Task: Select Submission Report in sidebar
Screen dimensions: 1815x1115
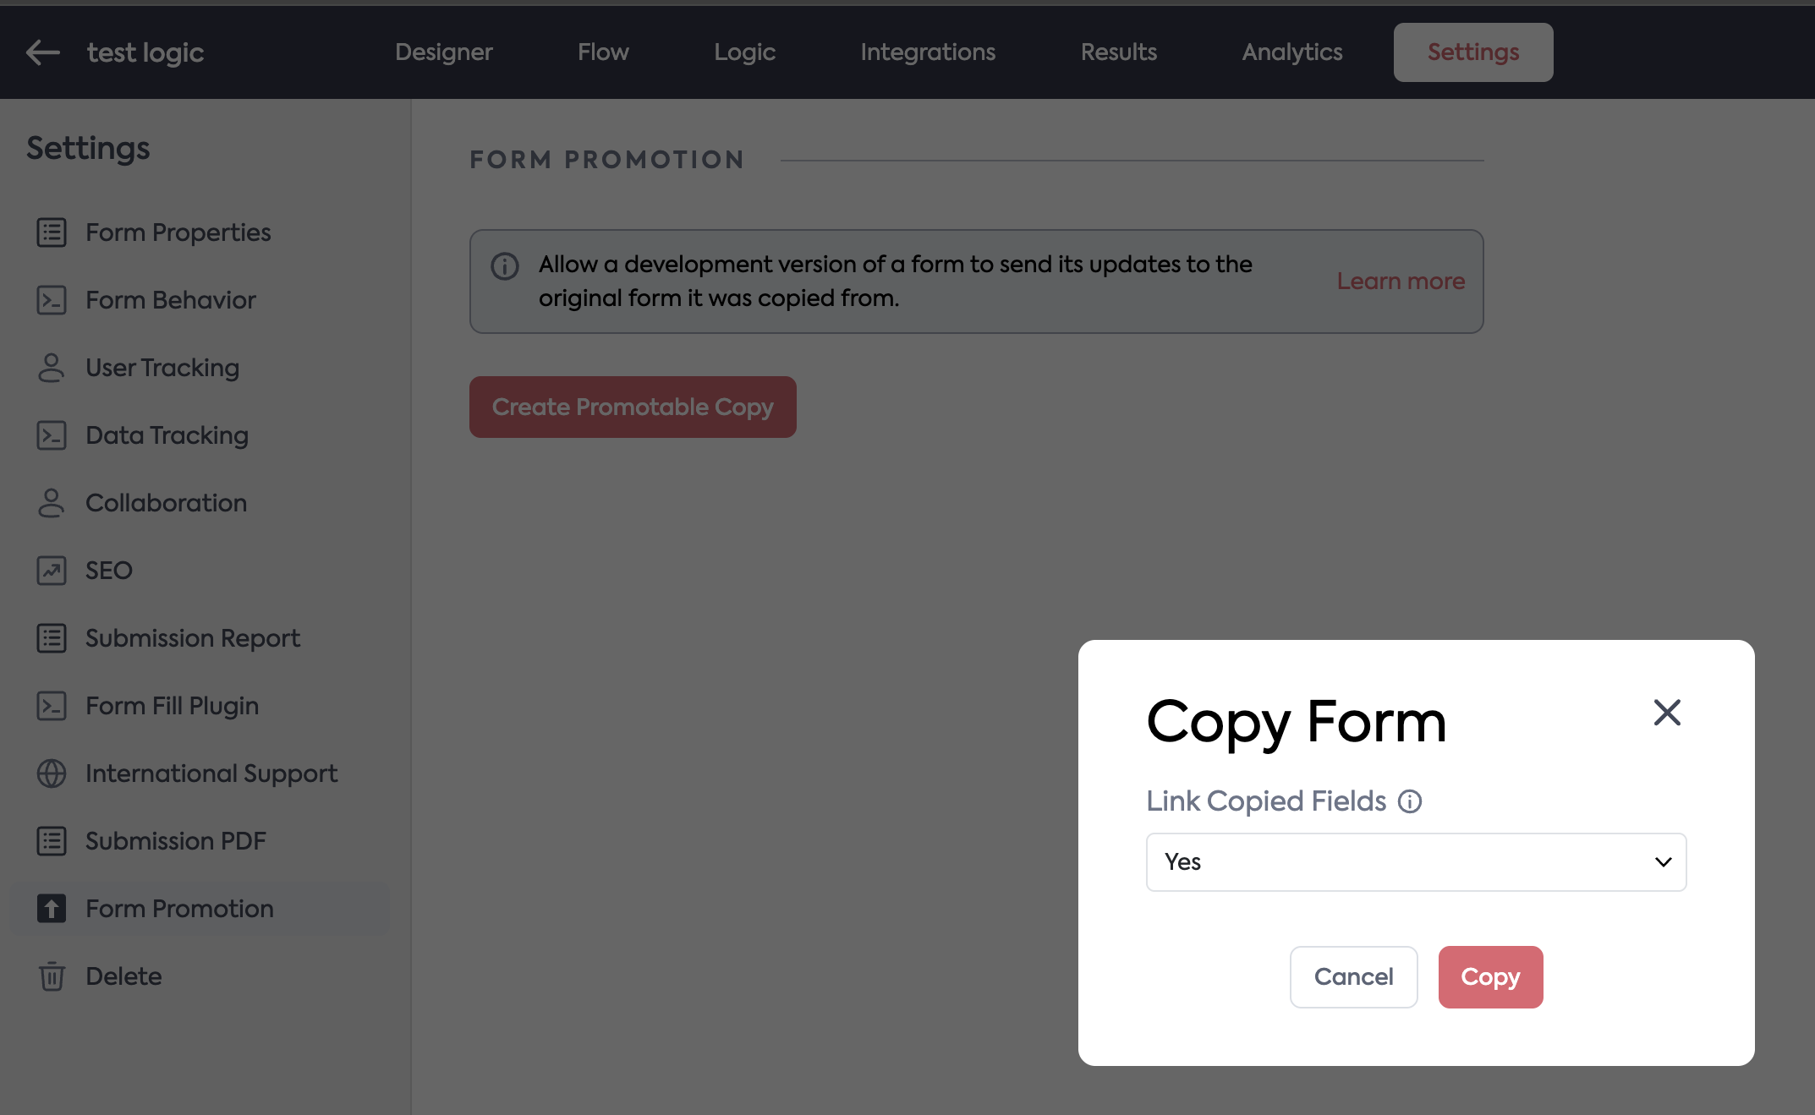Action: pyautogui.click(x=192, y=638)
